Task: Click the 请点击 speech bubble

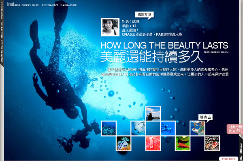Action: 205,117
